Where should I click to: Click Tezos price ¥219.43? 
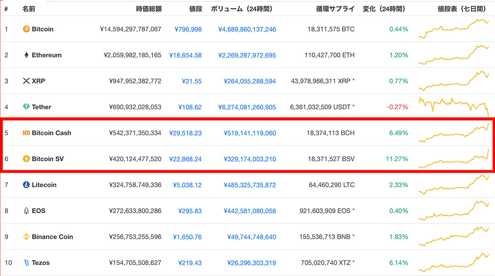point(190,263)
